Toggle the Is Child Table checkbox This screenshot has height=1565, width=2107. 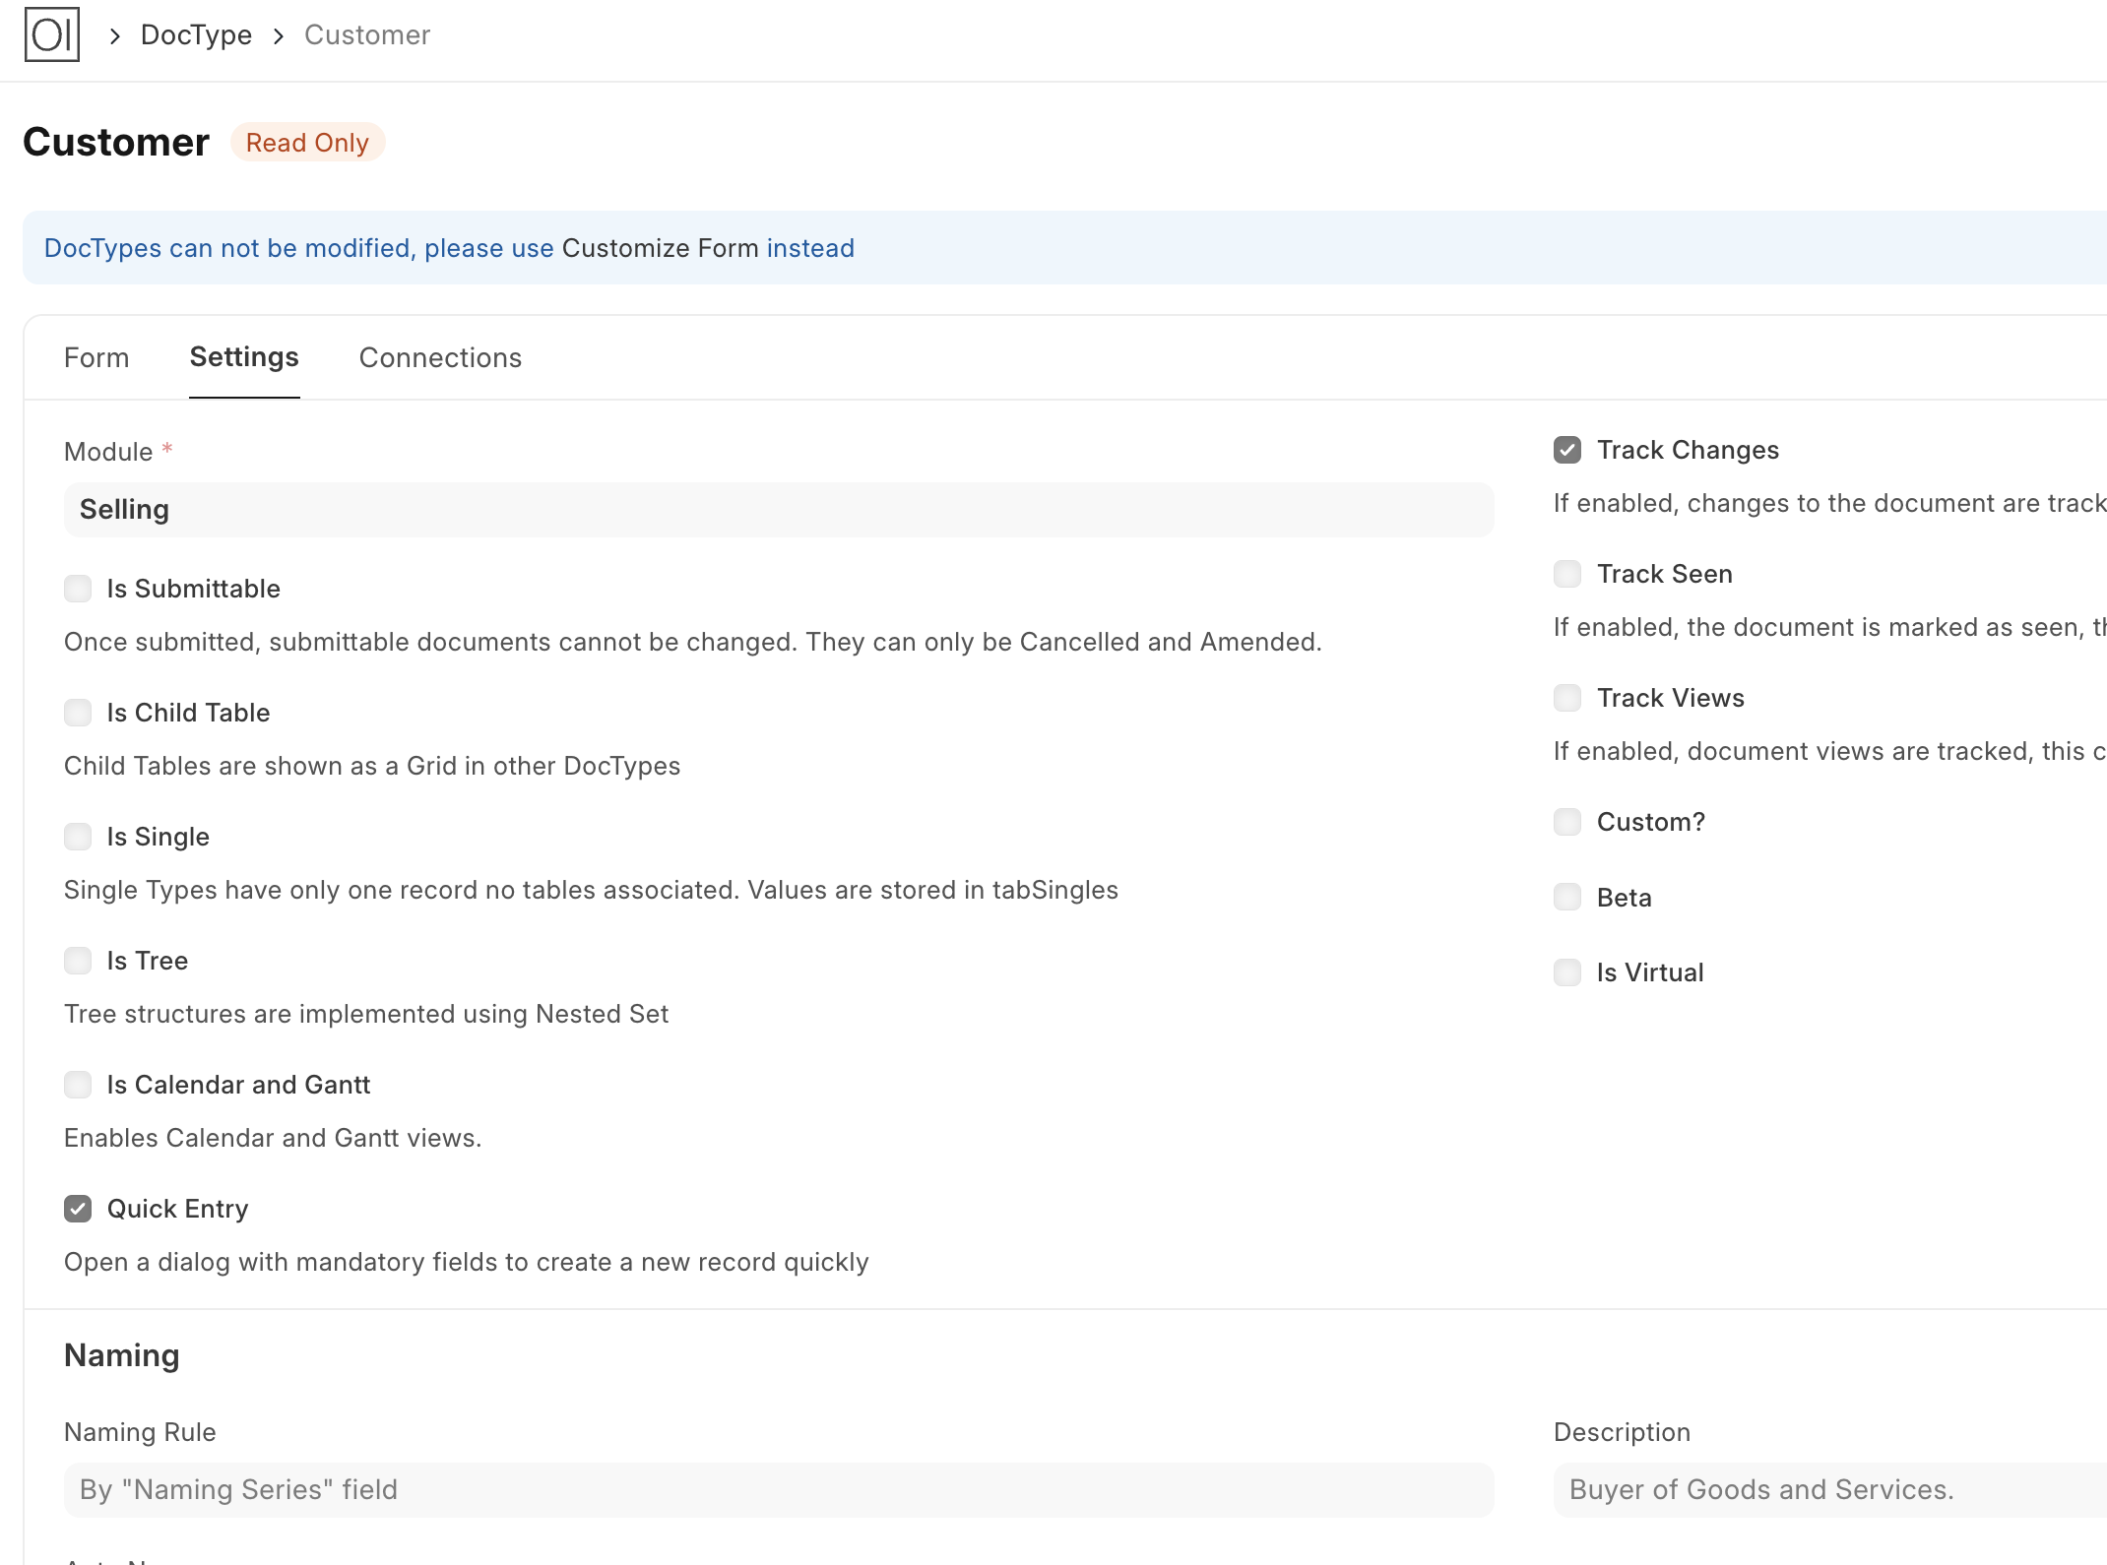(78, 713)
